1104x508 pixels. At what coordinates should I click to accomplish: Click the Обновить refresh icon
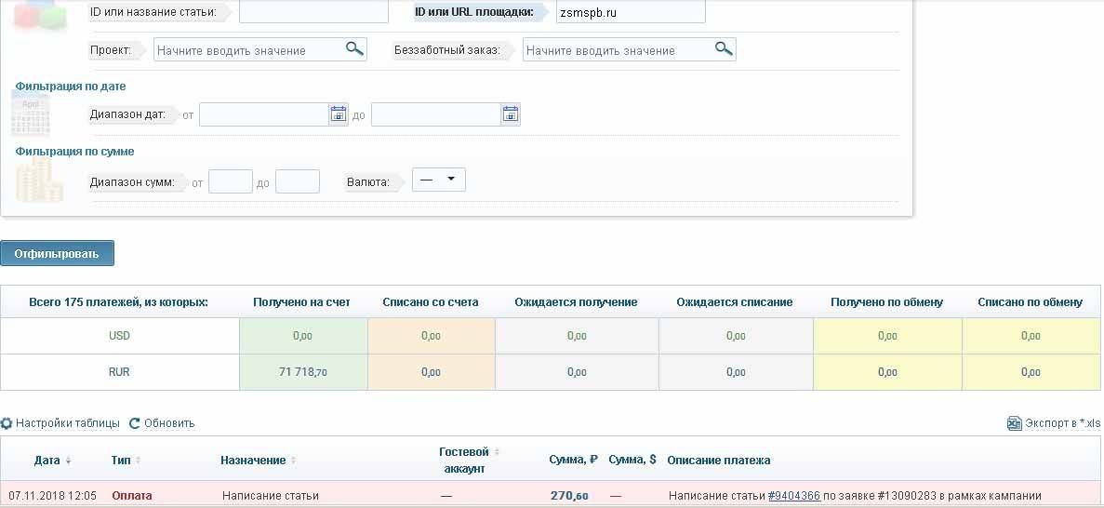pos(134,423)
